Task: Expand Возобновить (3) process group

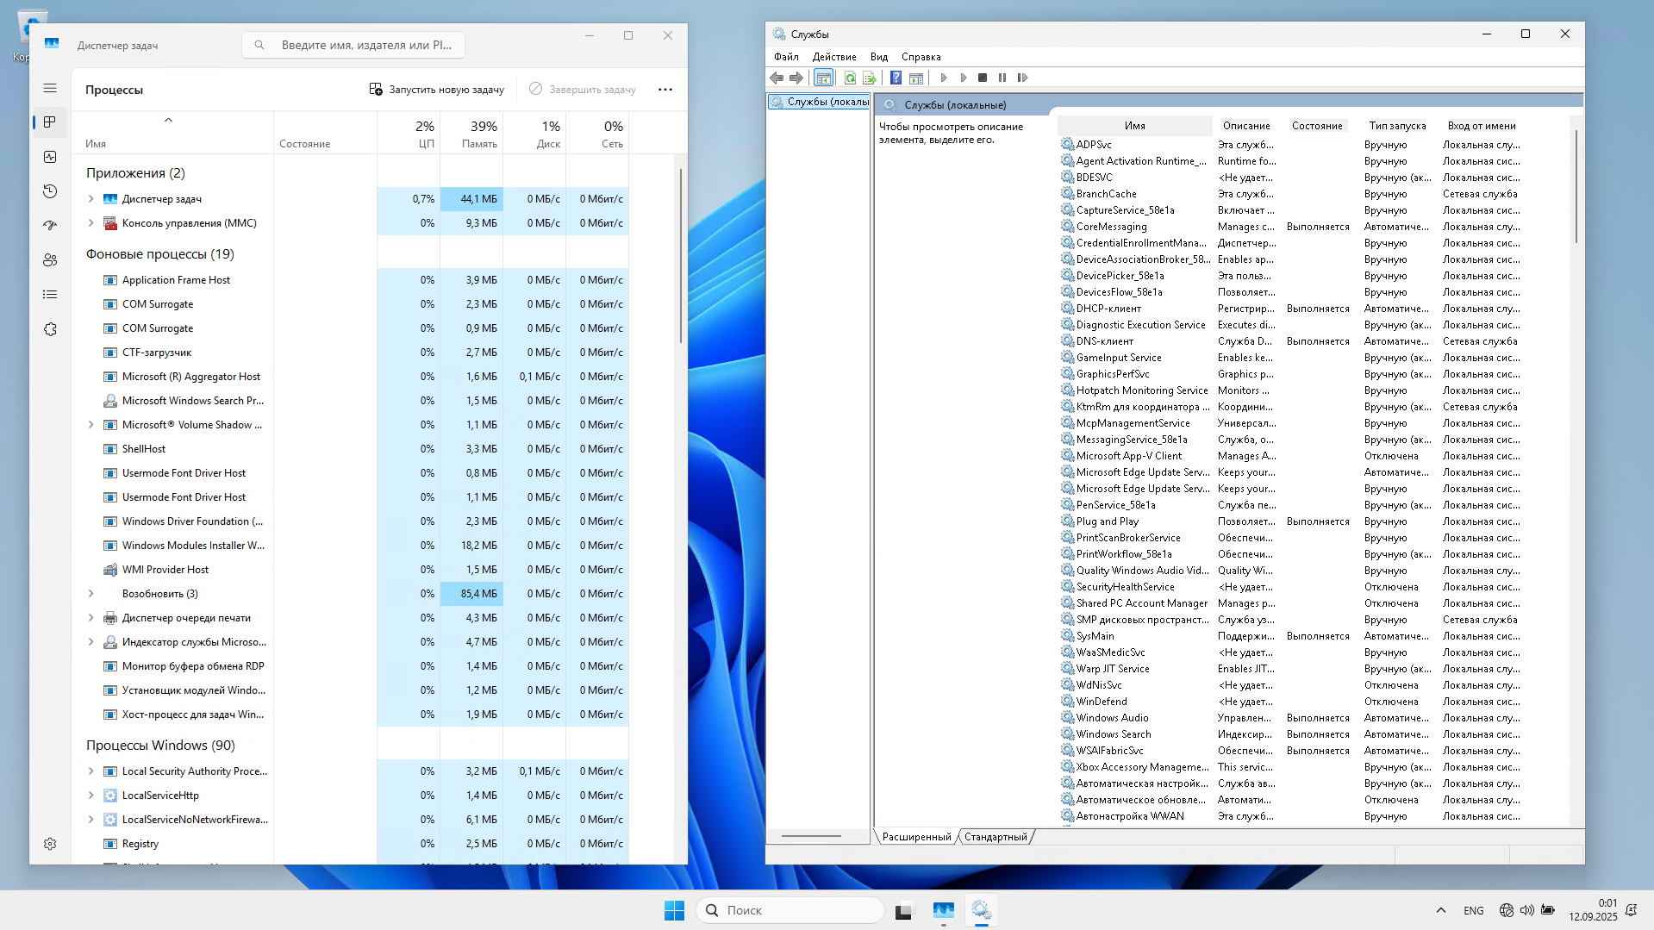Action: click(x=91, y=594)
